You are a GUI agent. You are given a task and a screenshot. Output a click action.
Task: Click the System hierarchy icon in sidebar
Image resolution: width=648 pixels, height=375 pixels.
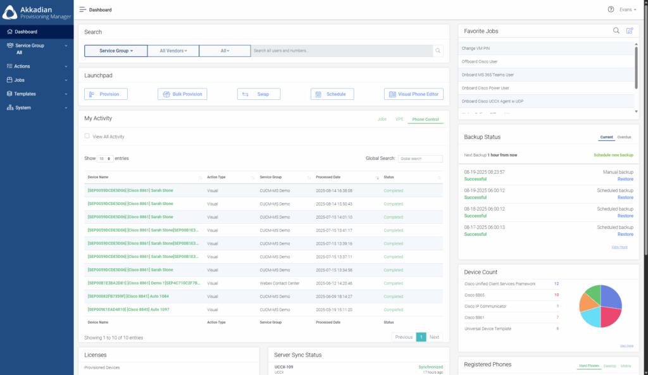coord(10,108)
